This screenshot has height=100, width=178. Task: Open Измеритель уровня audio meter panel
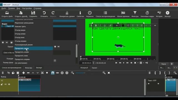click(67, 14)
